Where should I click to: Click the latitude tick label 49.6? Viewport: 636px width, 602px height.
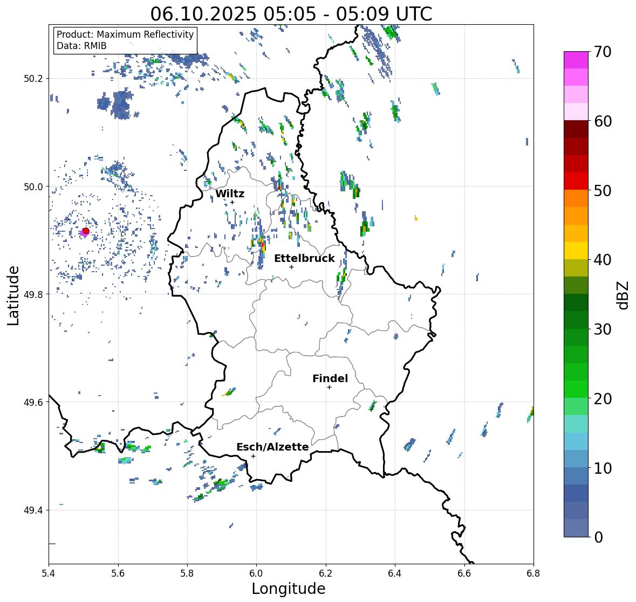pos(33,402)
